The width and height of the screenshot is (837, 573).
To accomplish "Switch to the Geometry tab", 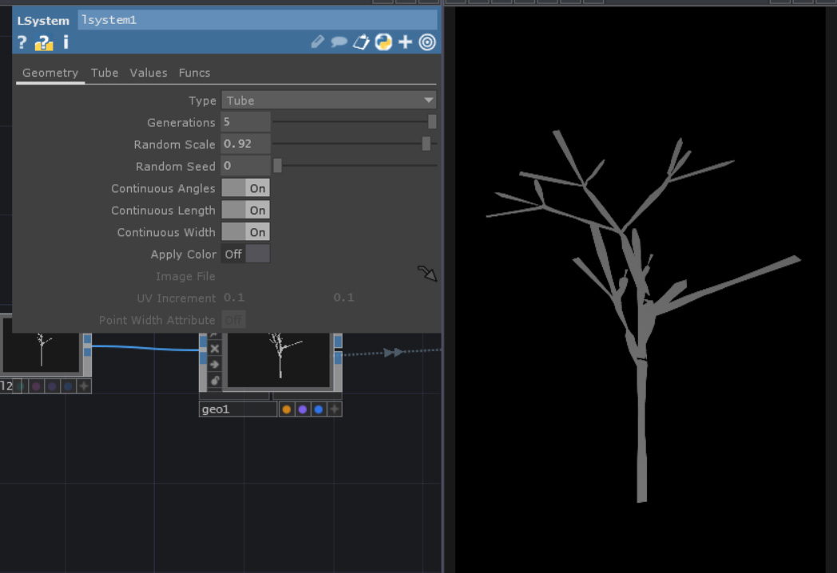I will [50, 73].
